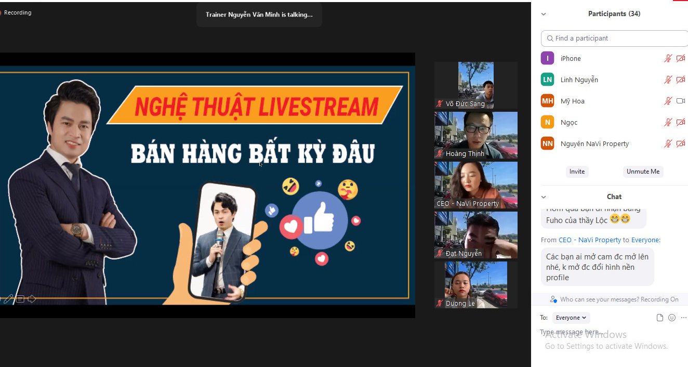
Task: Select the MH avatar of Mỹ Hoa
Action: point(547,101)
